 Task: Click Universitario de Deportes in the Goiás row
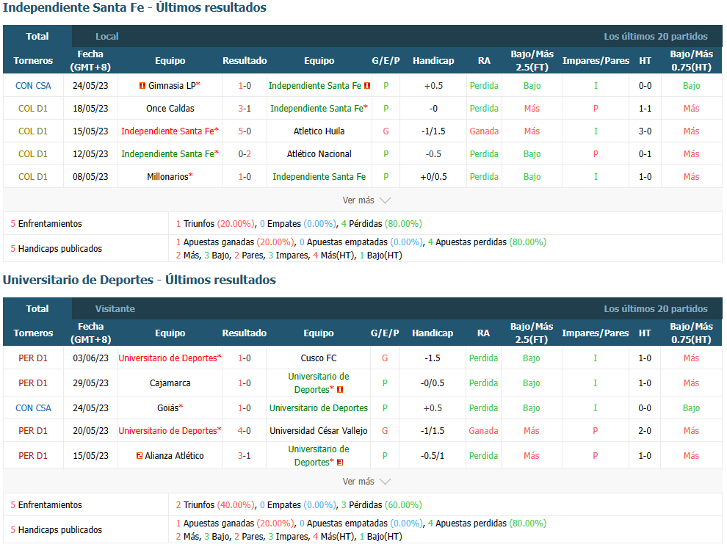[x=319, y=408]
